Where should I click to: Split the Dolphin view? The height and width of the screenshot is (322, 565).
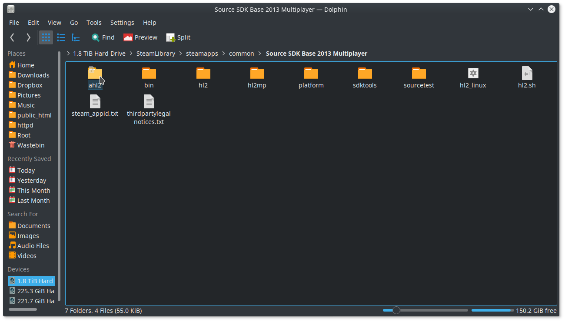point(178,37)
